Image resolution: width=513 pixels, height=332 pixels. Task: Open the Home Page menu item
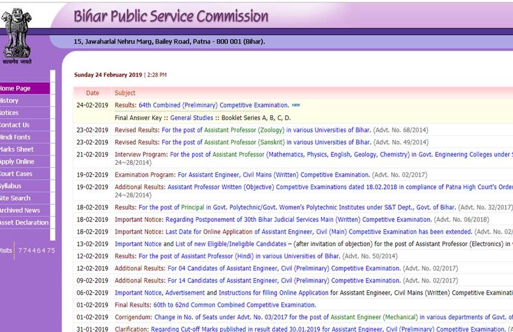(16, 88)
